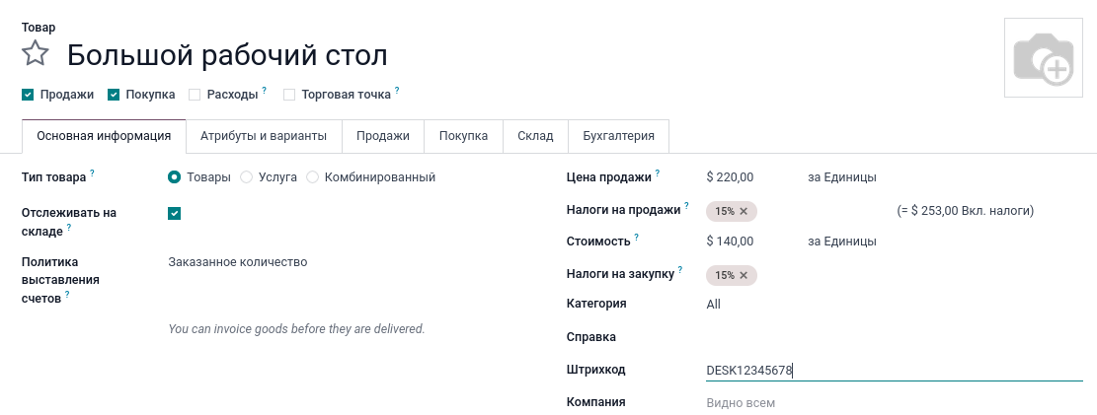Remove the 15% sales tax tag
Screen dimensions: 1097x415
[744, 211]
